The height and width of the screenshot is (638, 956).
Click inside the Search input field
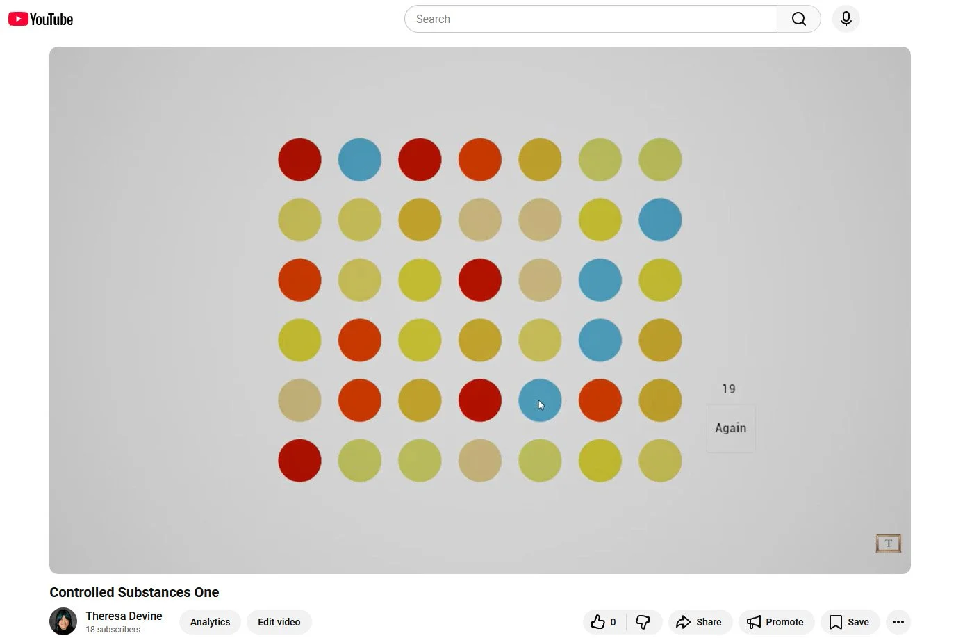pos(591,19)
